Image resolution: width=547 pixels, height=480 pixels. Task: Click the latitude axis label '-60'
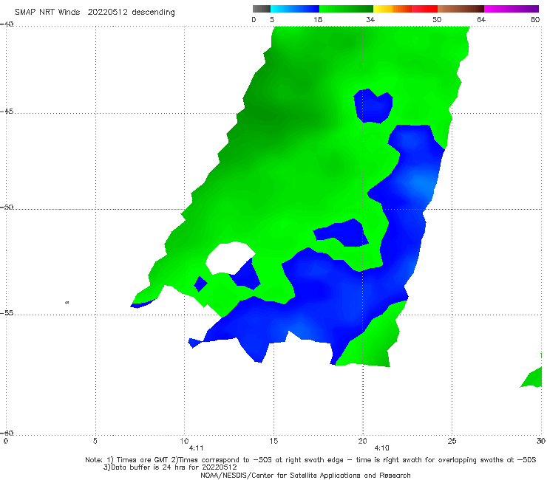click(7, 433)
